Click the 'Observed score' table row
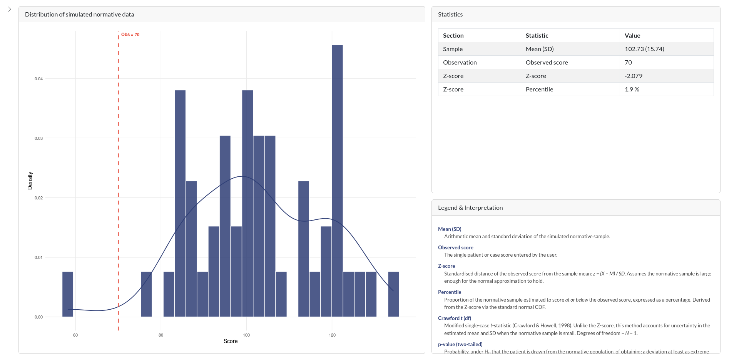739x360 pixels. tap(547, 62)
